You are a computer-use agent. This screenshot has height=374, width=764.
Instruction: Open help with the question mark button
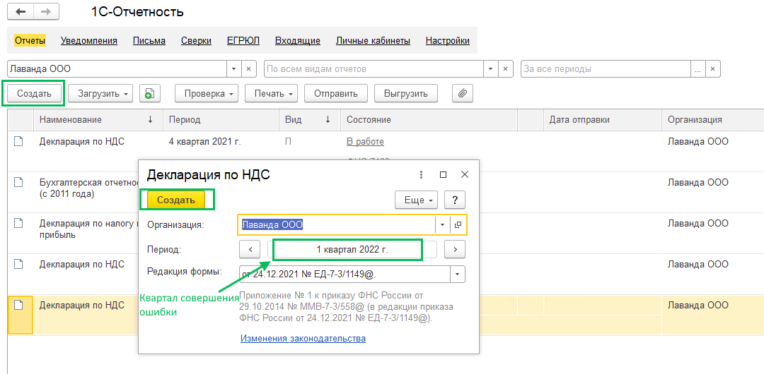pos(454,200)
